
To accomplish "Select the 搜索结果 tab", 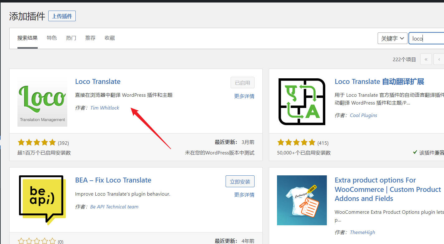I will pyautogui.click(x=27, y=38).
